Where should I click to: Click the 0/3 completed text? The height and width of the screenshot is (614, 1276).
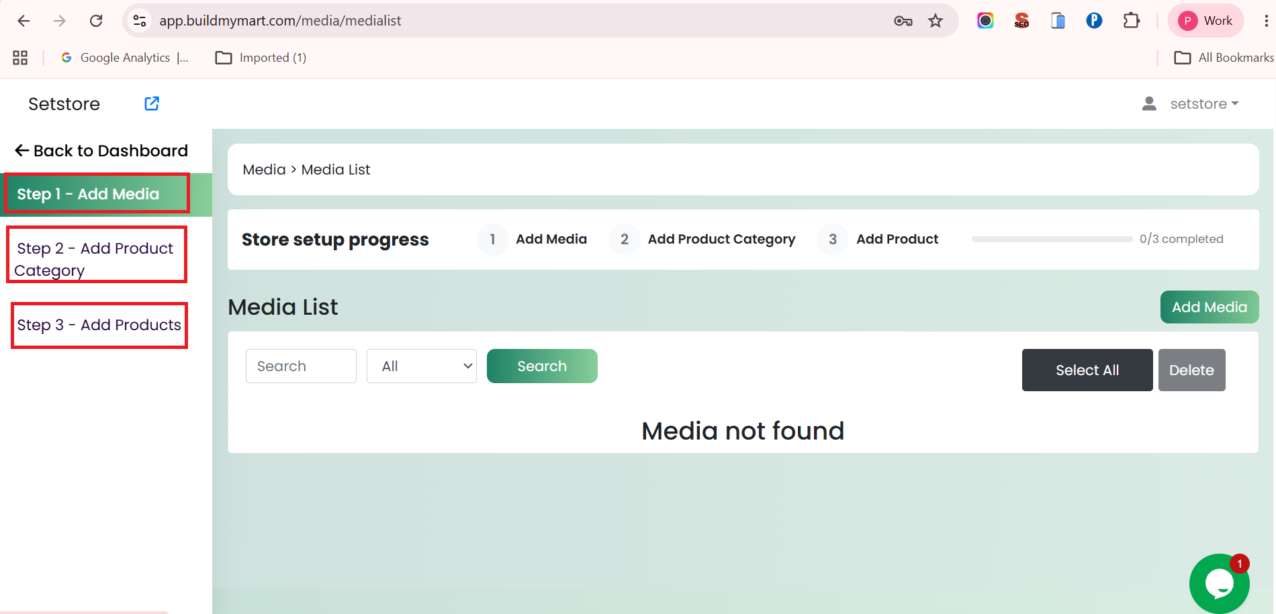pos(1181,239)
